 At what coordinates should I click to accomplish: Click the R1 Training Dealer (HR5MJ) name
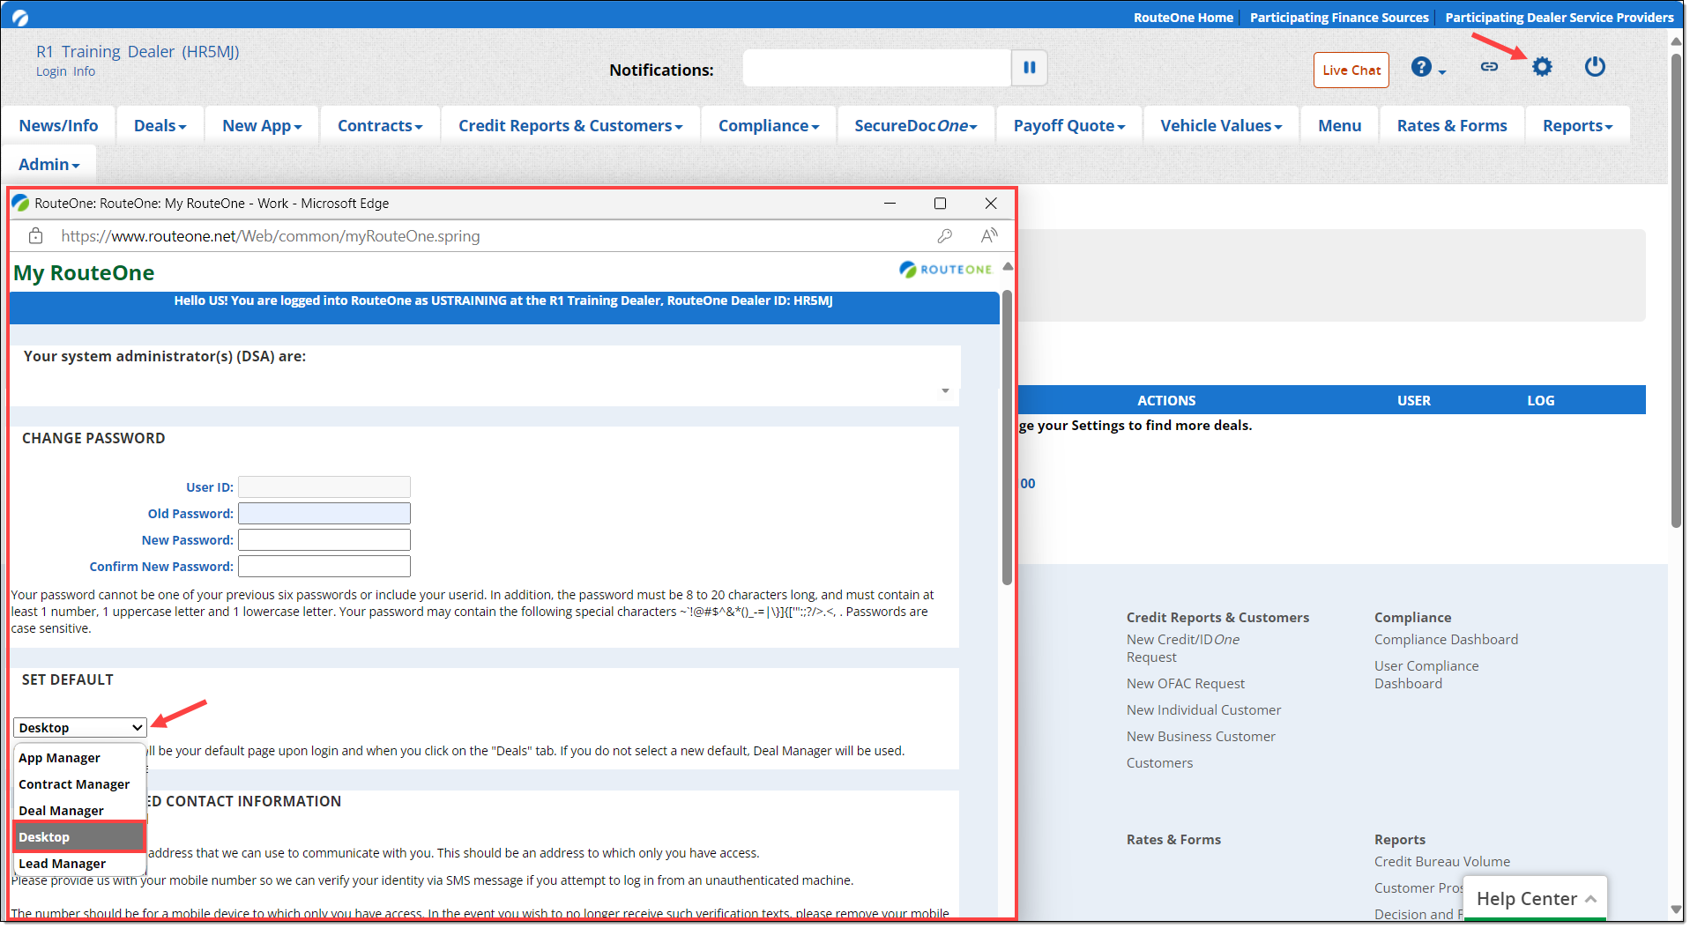pos(138,52)
